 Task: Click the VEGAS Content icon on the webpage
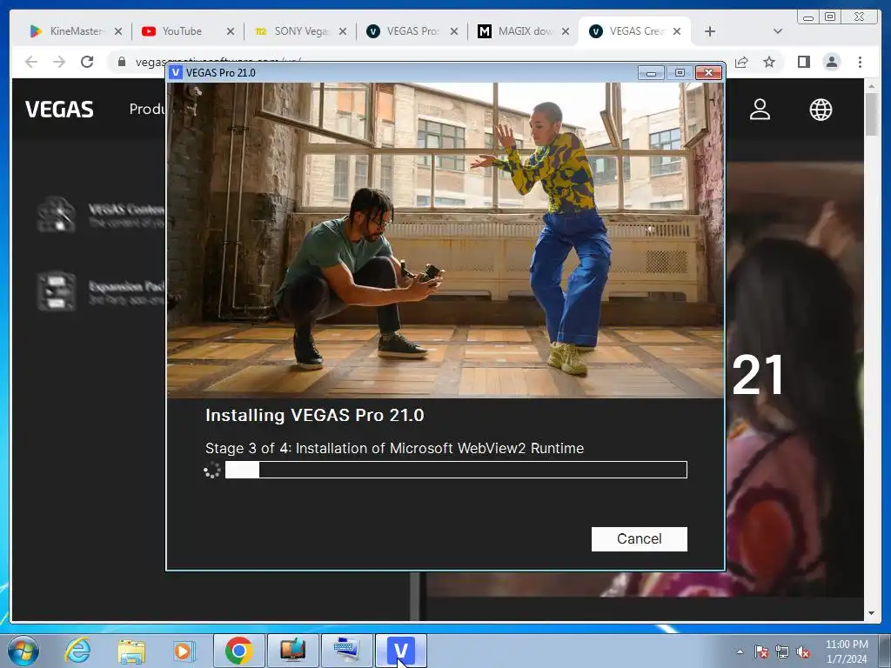point(57,215)
